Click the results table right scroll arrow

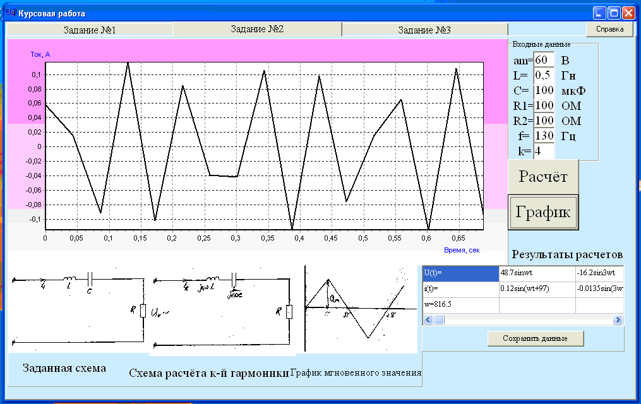coord(618,320)
